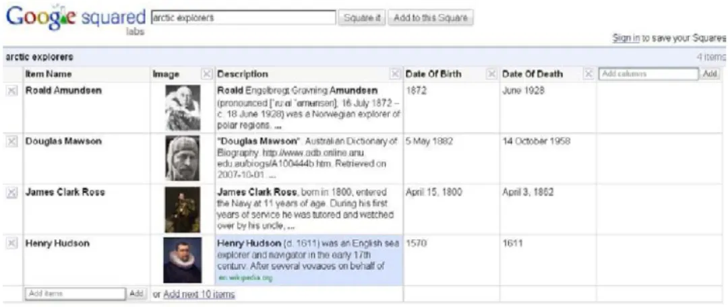This screenshot has height=307, width=728.
Task: Select the Henry Hudson item name
Action: tap(57, 243)
